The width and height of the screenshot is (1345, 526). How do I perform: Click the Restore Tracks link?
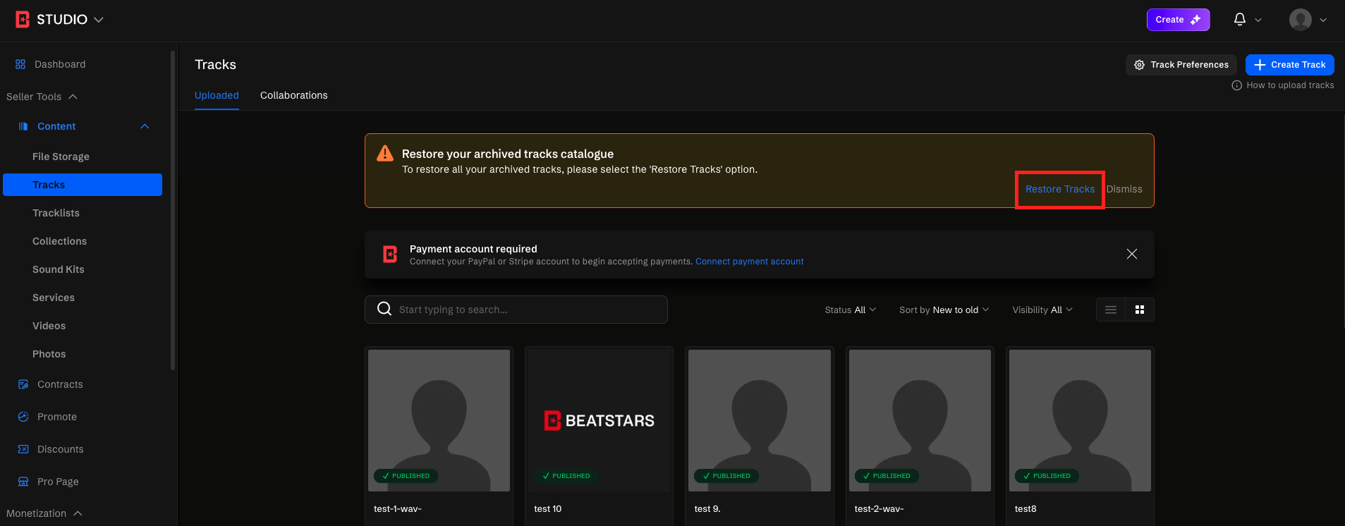coord(1059,189)
